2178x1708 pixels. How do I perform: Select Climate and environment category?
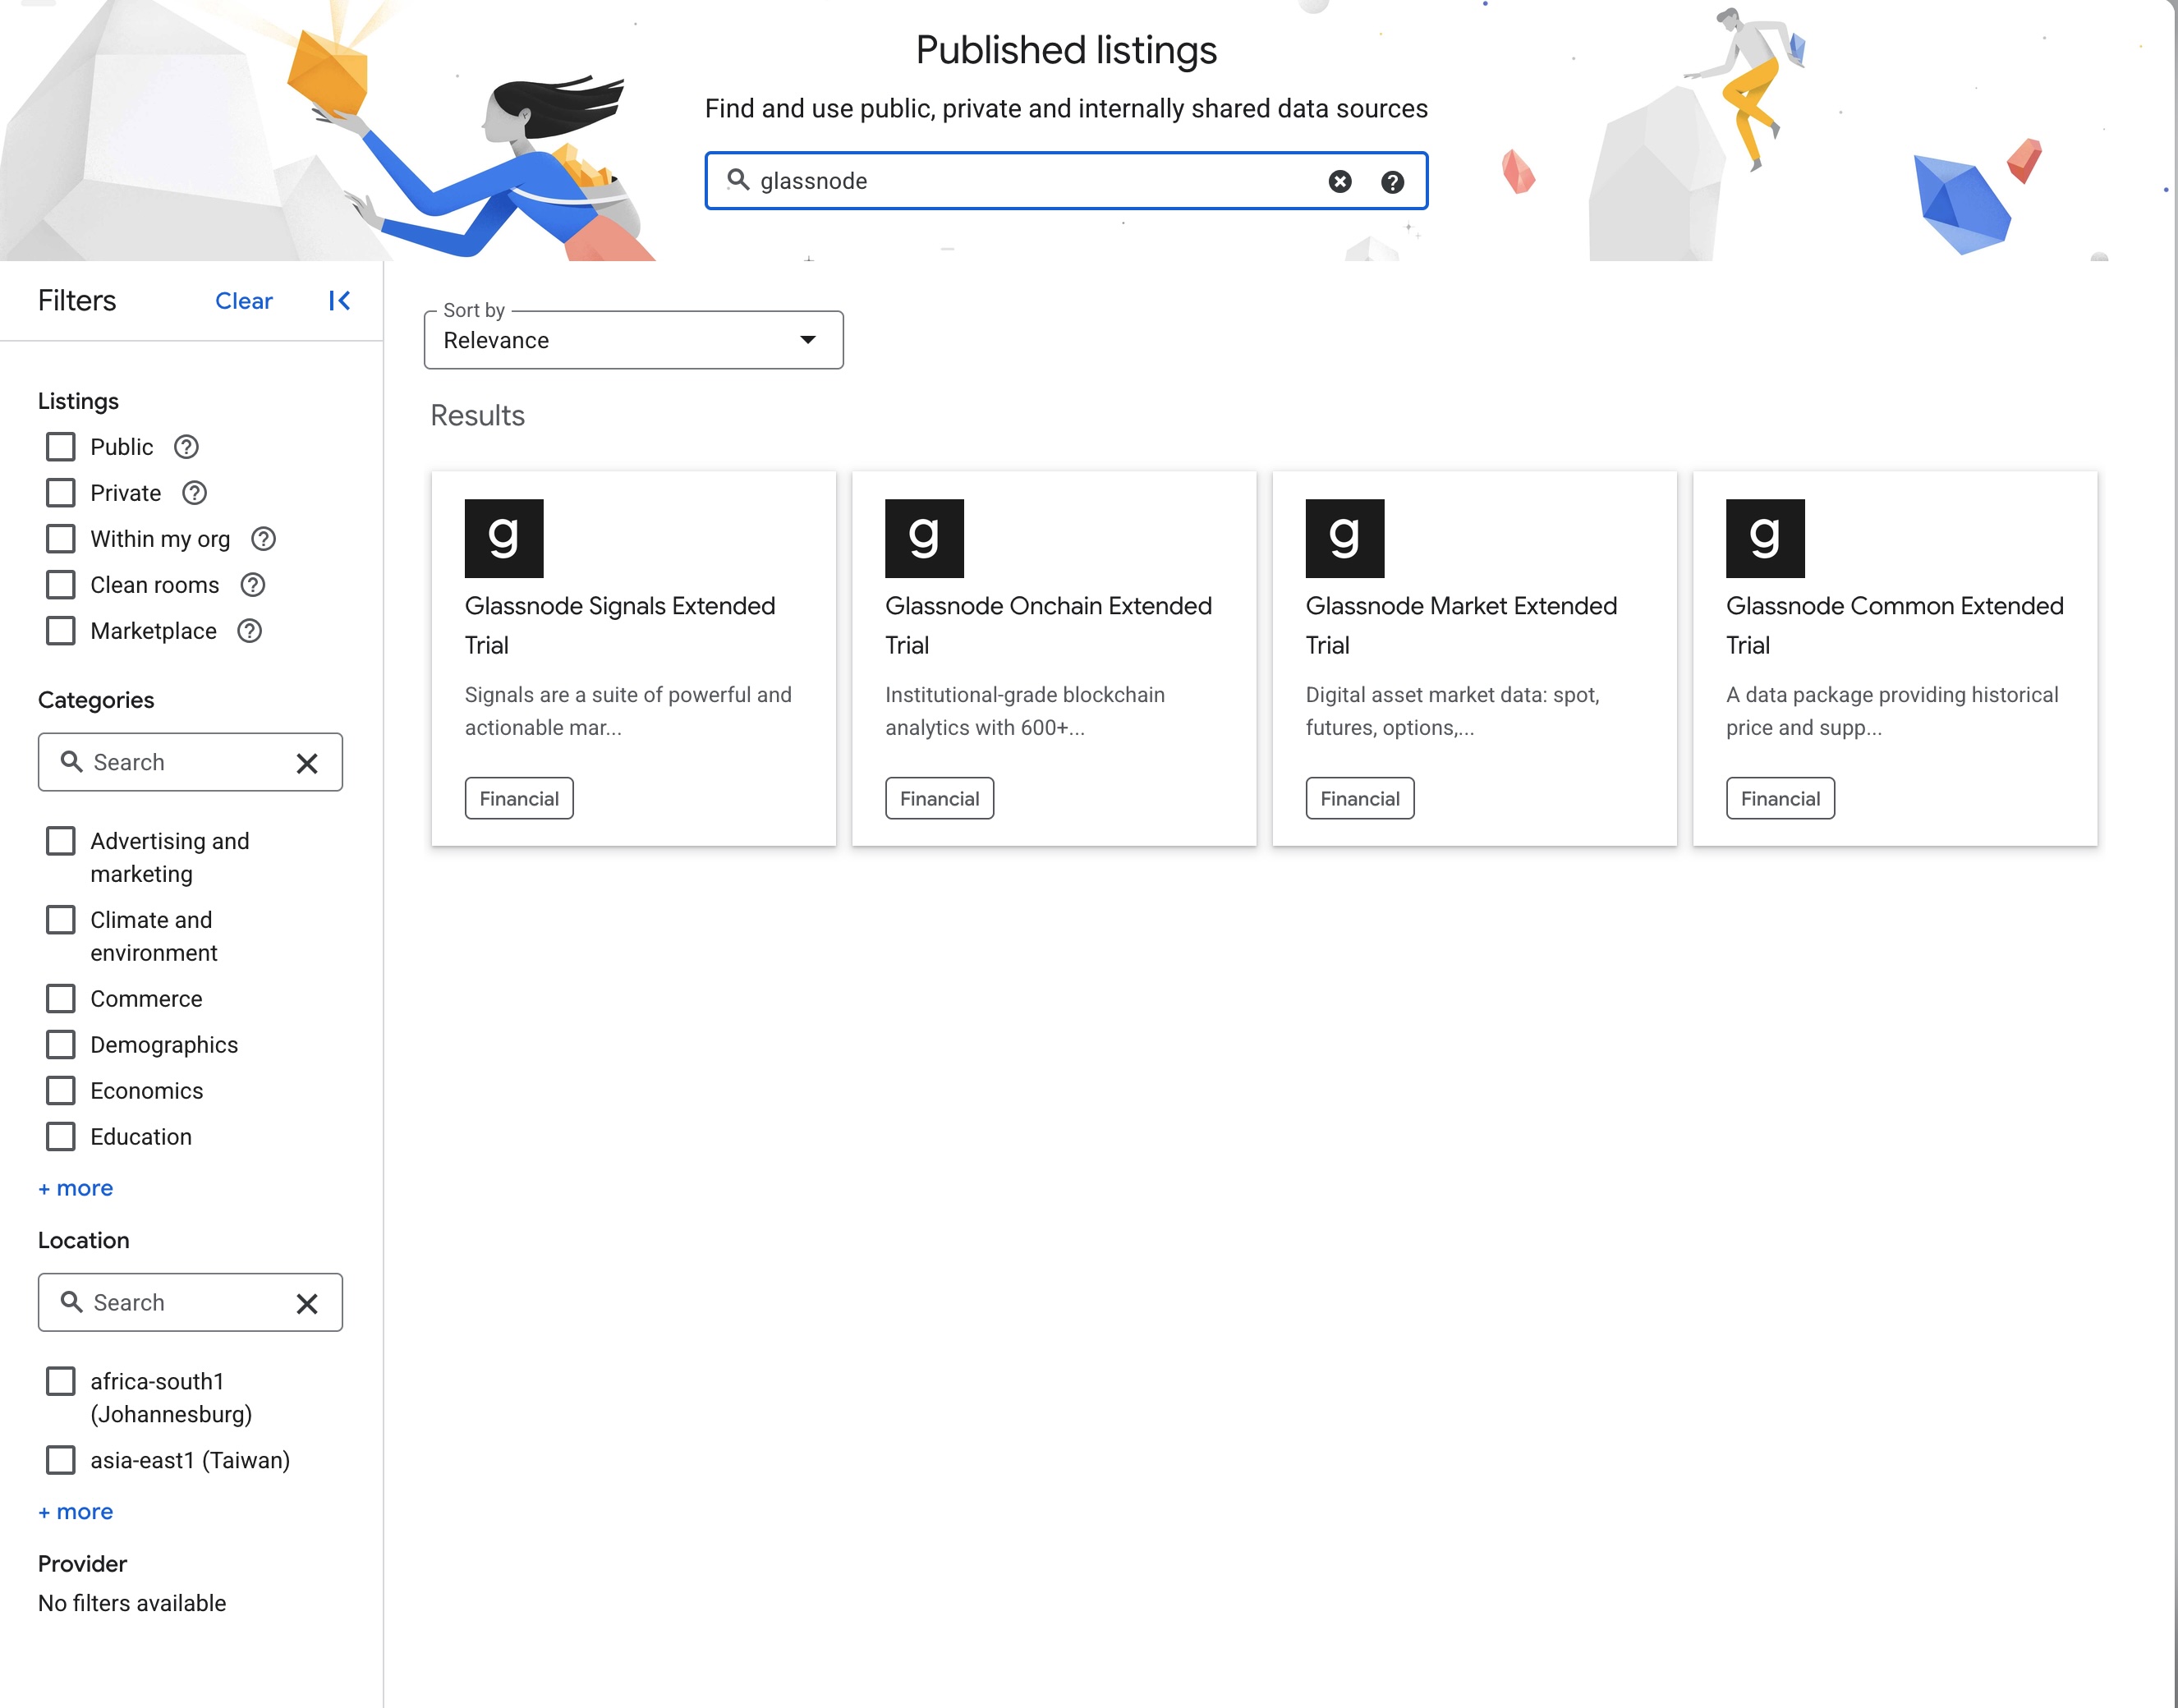(61, 920)
